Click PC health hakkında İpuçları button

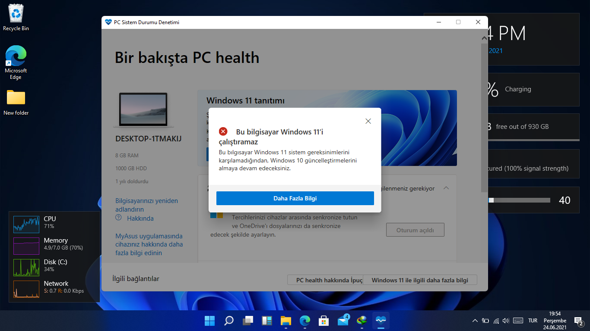coord(325,280)
